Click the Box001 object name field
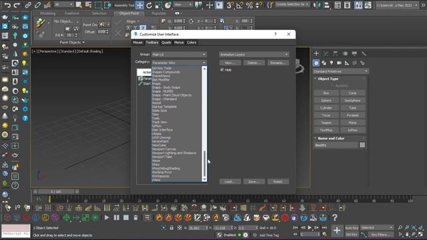The width and height of the screenshot is (427, 240). point(336,145)
